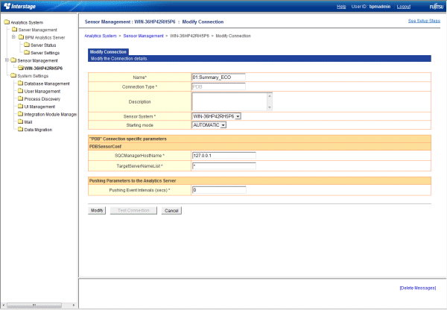447x310 pixels.
Task: Open UI Management tree item
Action: [39, 107]
